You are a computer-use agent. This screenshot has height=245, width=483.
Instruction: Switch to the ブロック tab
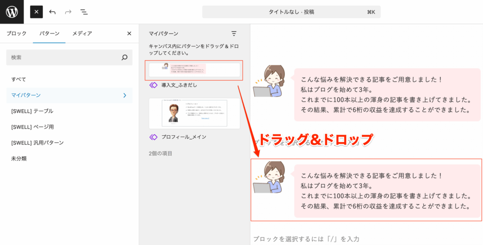pyautogui.click(x=17, y=33)
